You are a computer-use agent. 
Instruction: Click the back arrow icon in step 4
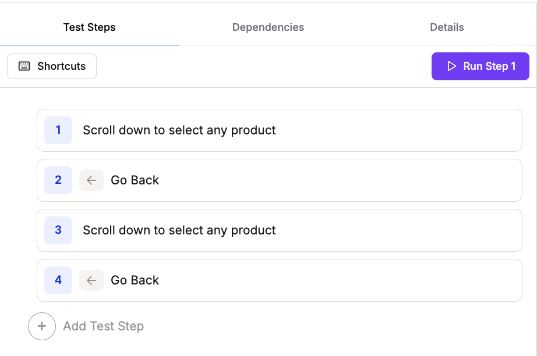(91, 280)
